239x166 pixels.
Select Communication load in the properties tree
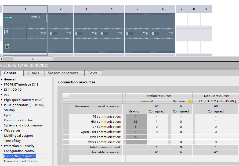pos(19,120)
